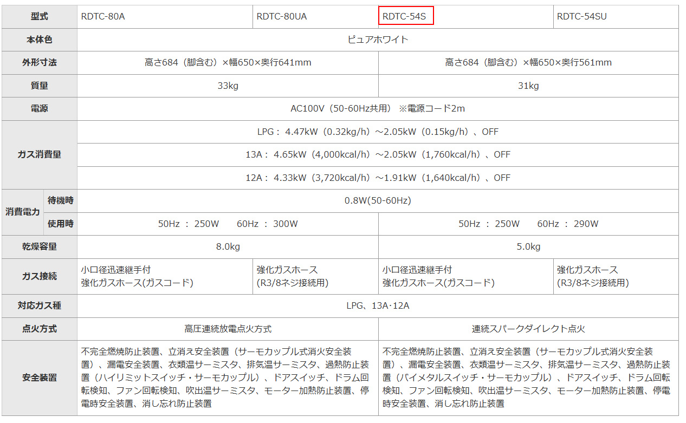Click the 待機時 sub-header cell
This screenshot has width=686, height=423.
tap(60, 200)
